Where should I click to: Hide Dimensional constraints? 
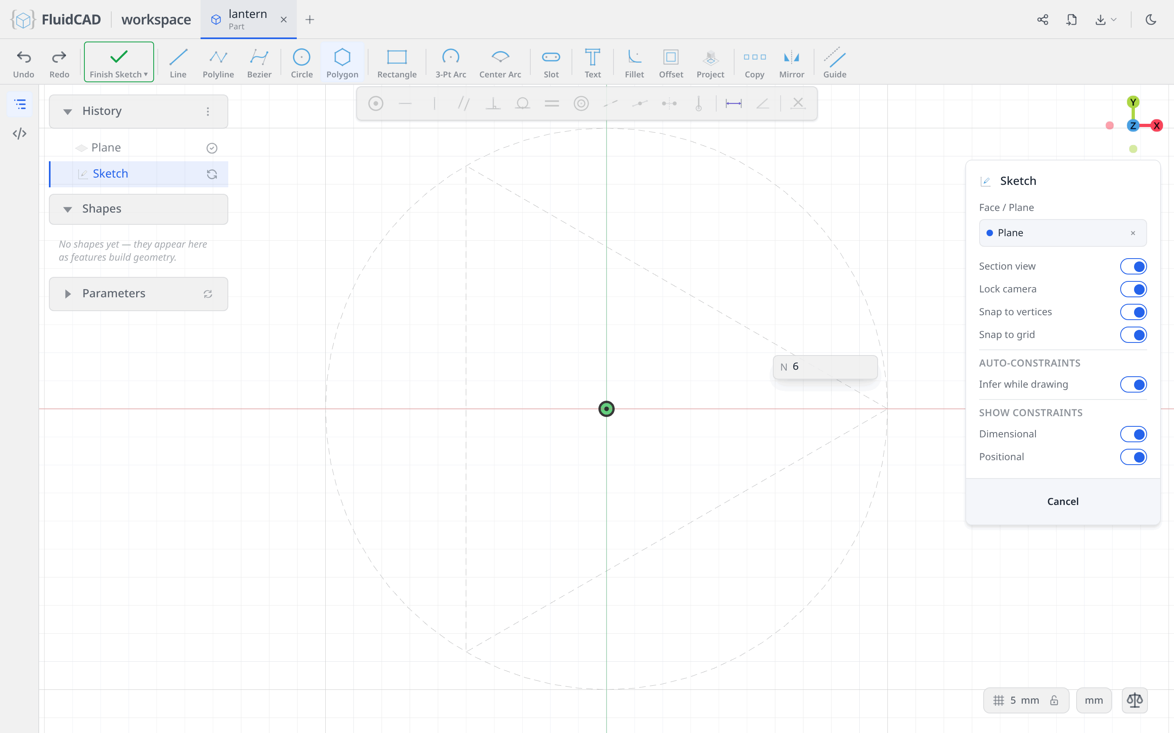point(1133,434)
